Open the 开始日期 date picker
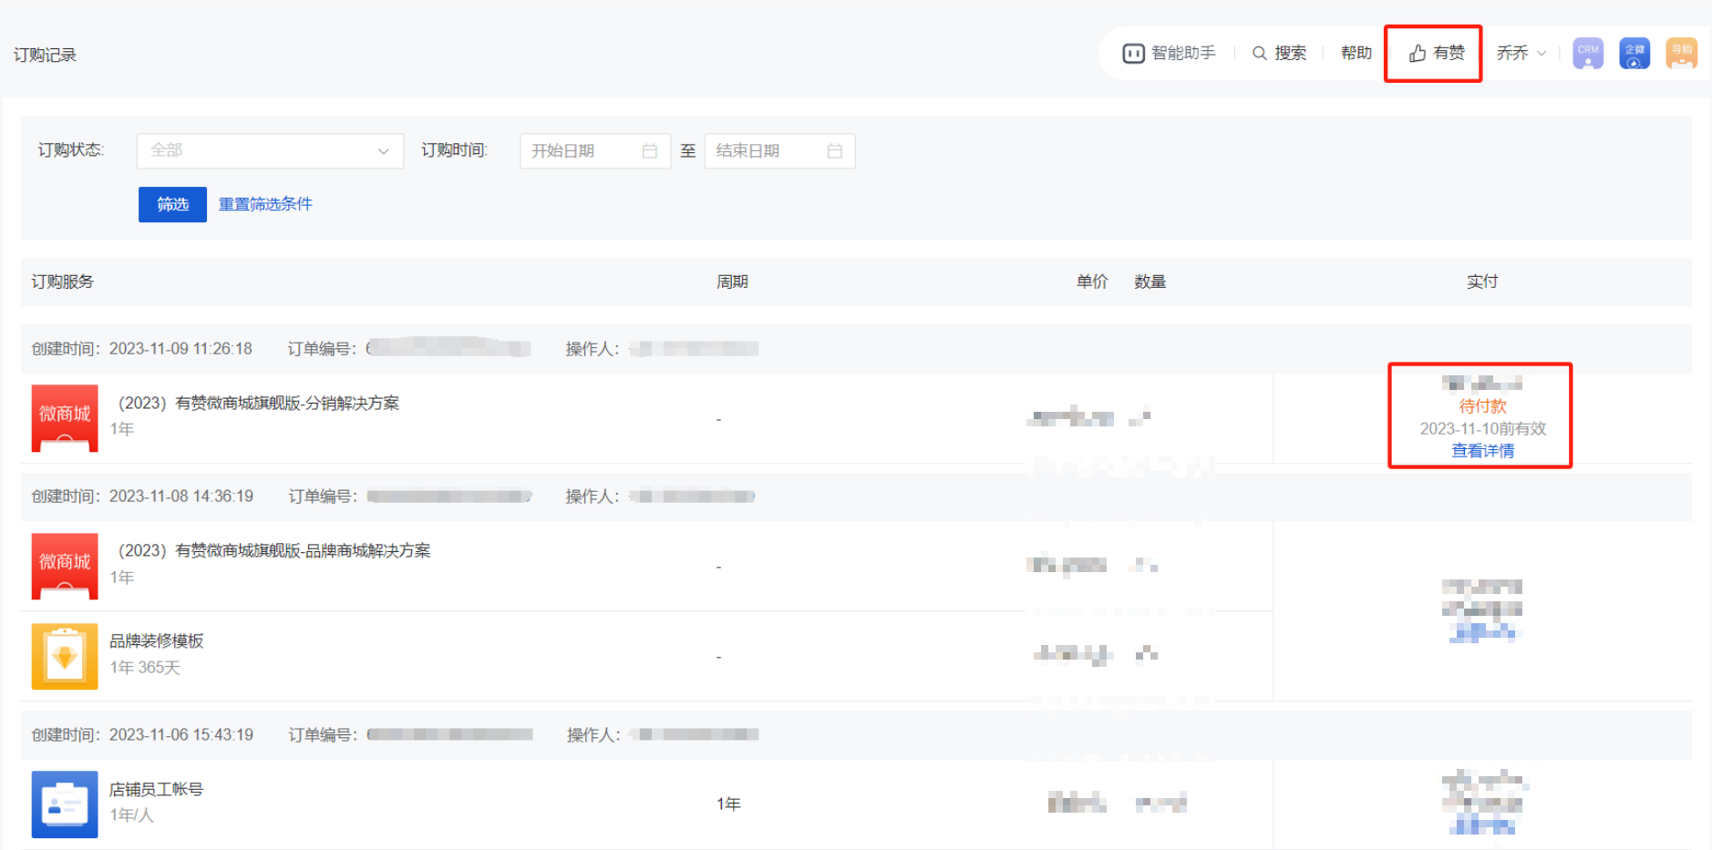The width and height of the screenshot is (1712, 850). coord(594,151)
